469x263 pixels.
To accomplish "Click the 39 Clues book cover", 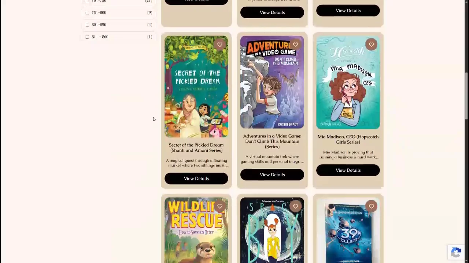I will point(348,230).
